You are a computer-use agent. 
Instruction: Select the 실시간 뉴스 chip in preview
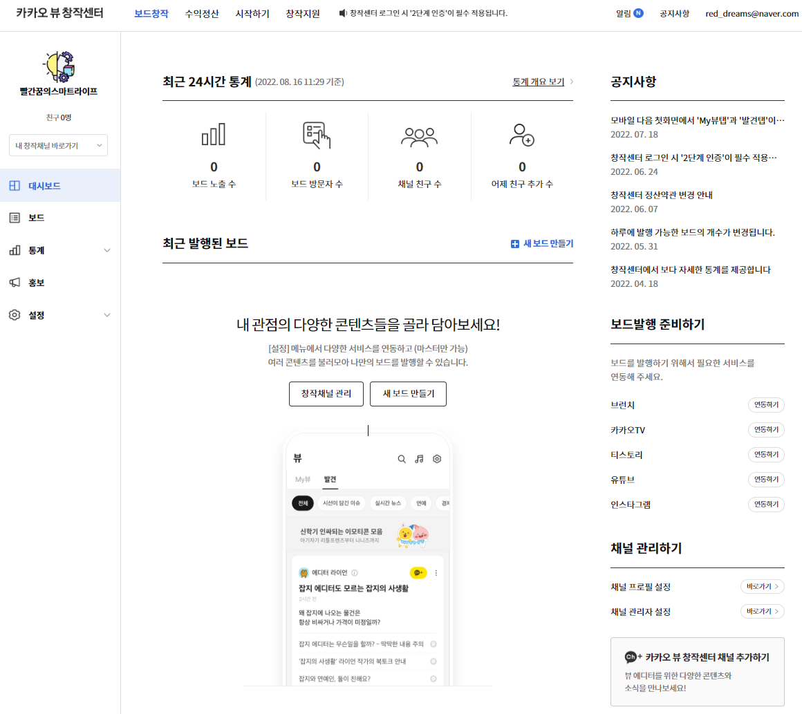(x=388, y=503)
